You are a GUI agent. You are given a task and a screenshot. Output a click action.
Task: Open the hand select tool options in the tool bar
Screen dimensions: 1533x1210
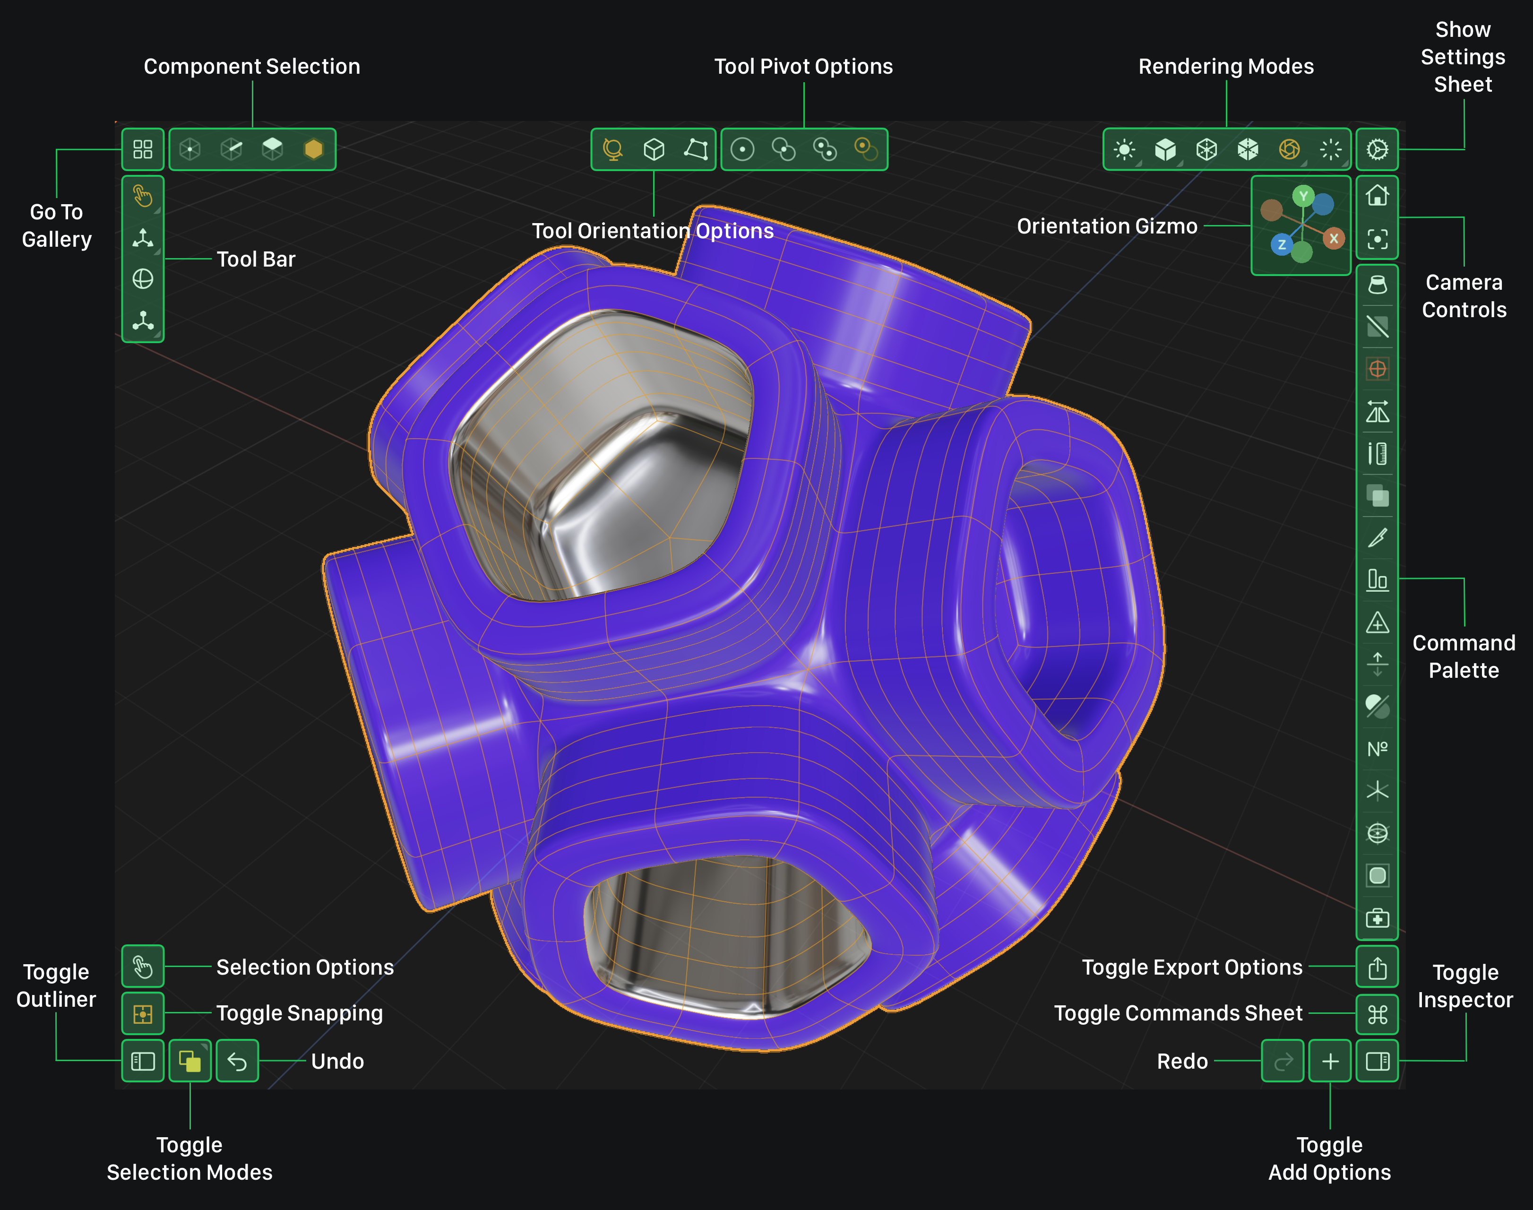click(142, 196)
